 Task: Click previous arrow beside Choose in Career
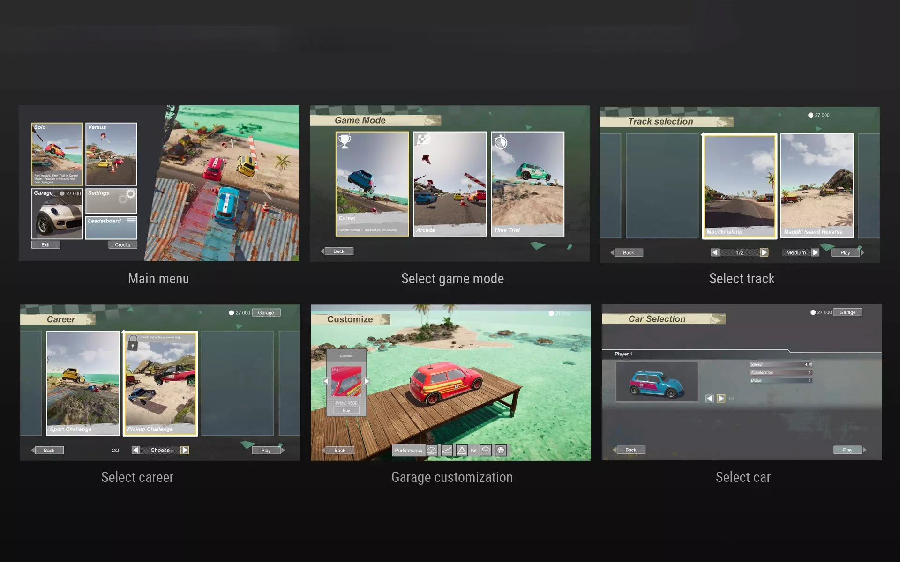pyautogui.click(x=135, y=450)
